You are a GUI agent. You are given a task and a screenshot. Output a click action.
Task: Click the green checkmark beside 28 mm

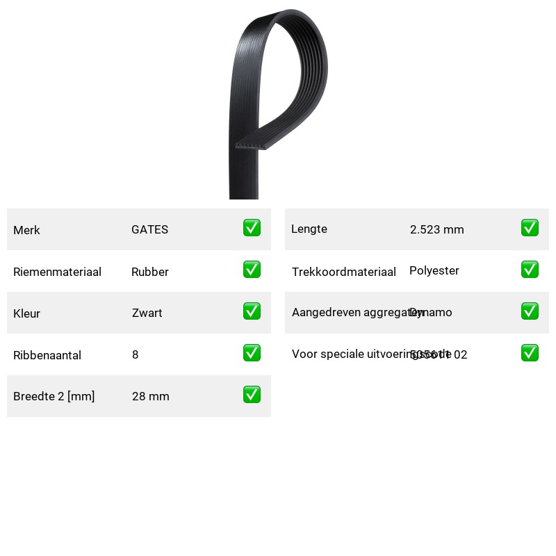[x=252, y=395]
